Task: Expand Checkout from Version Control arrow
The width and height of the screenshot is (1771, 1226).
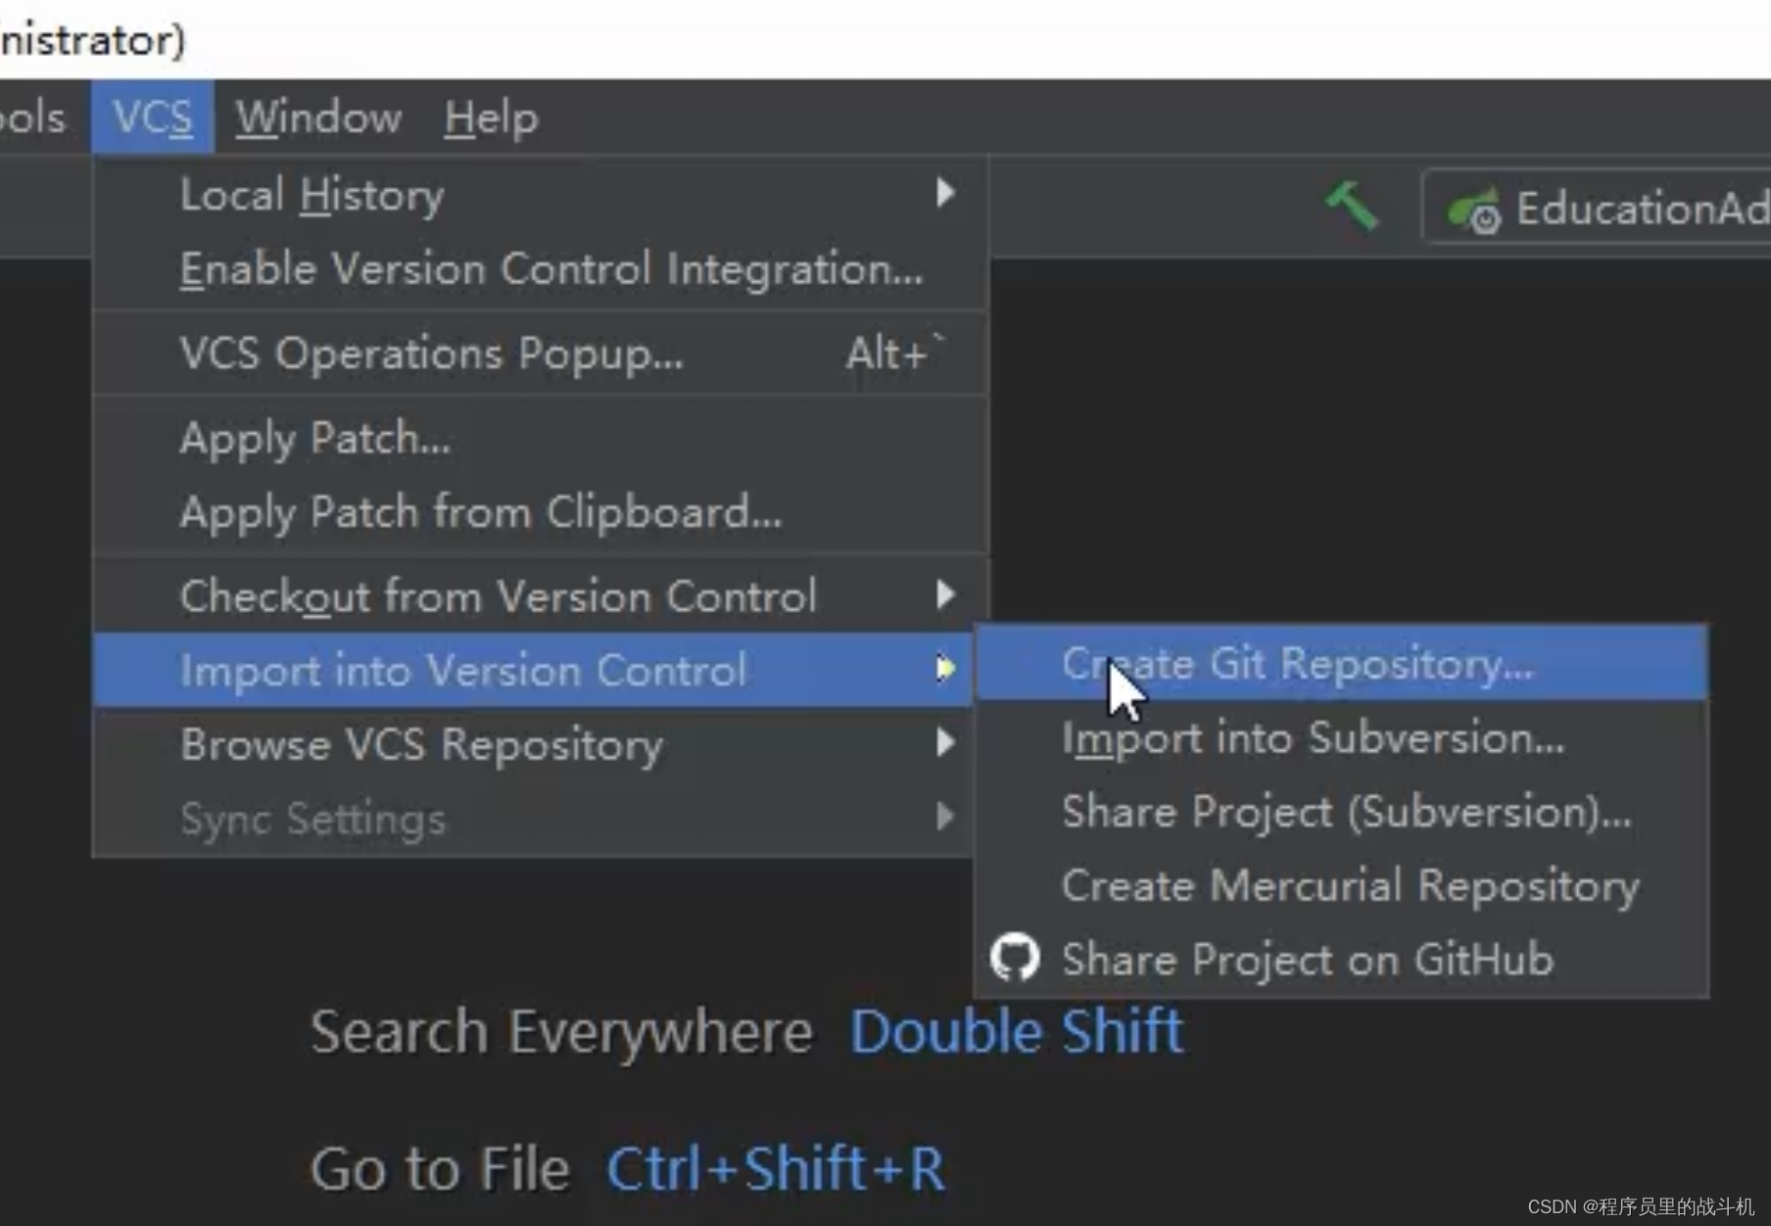Action: tap(945, 594)
